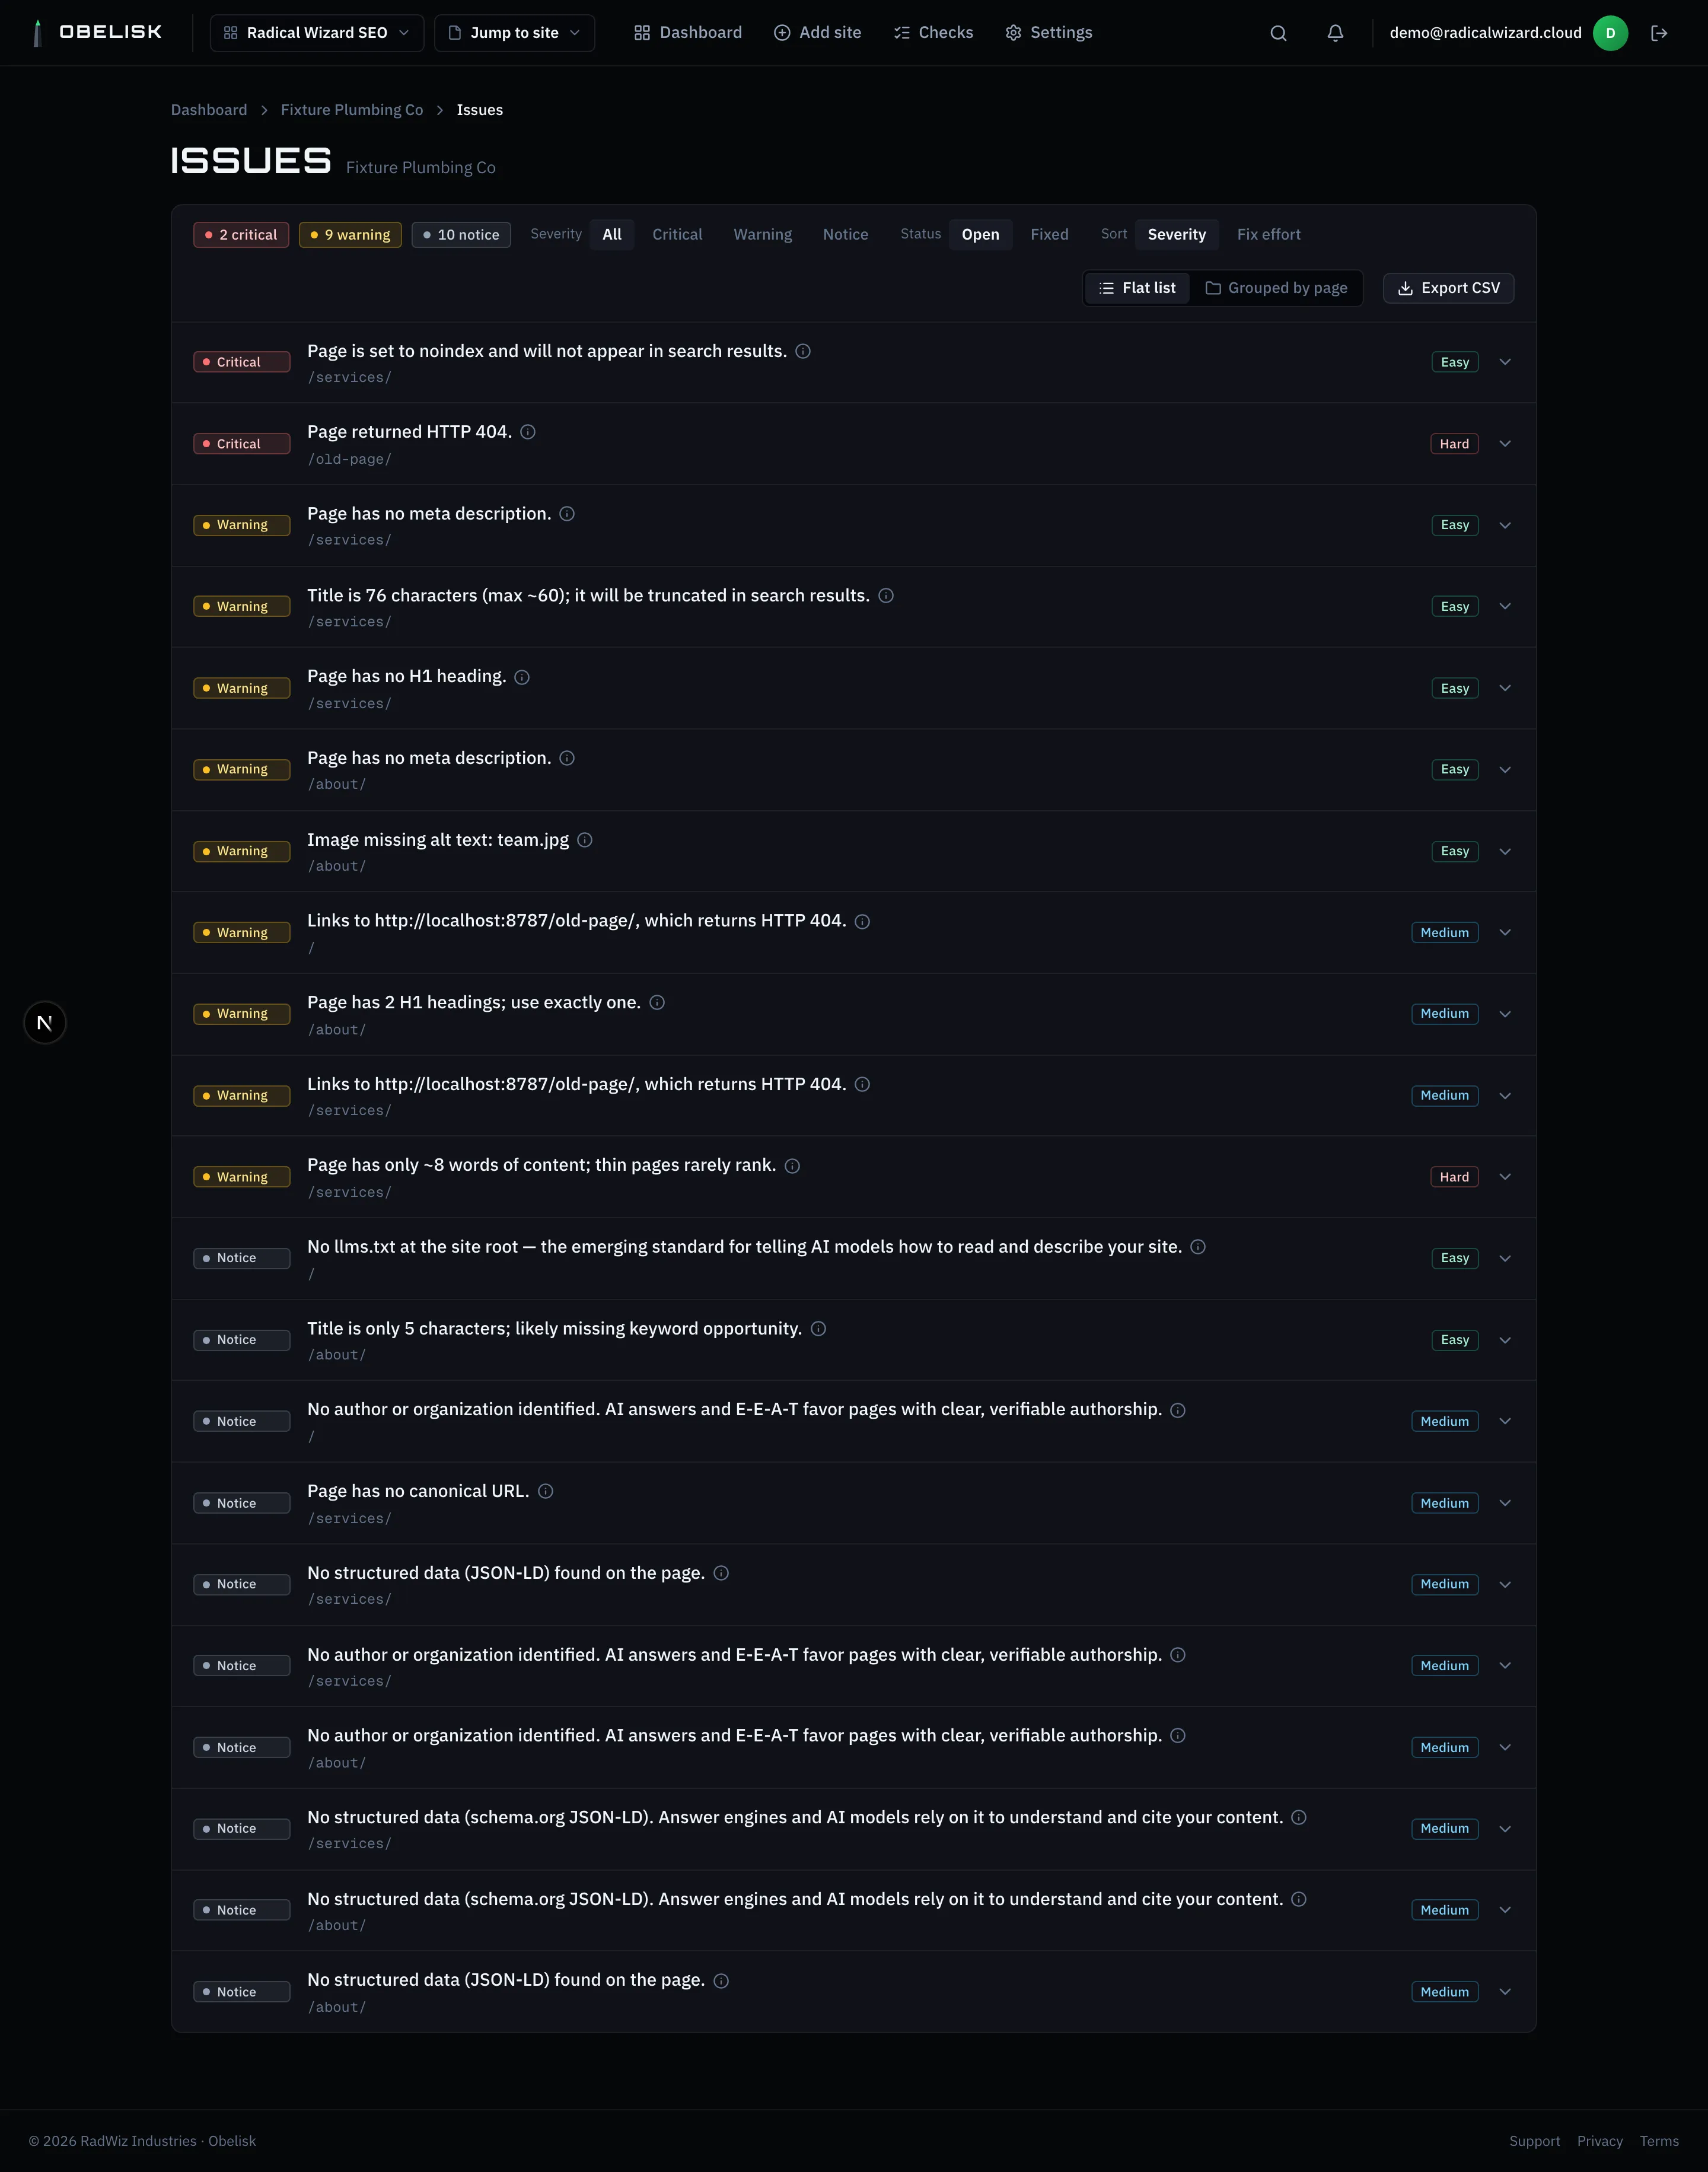
Task: Open Fixture Plumbing Co breadcrumb link
Action: 352,110
